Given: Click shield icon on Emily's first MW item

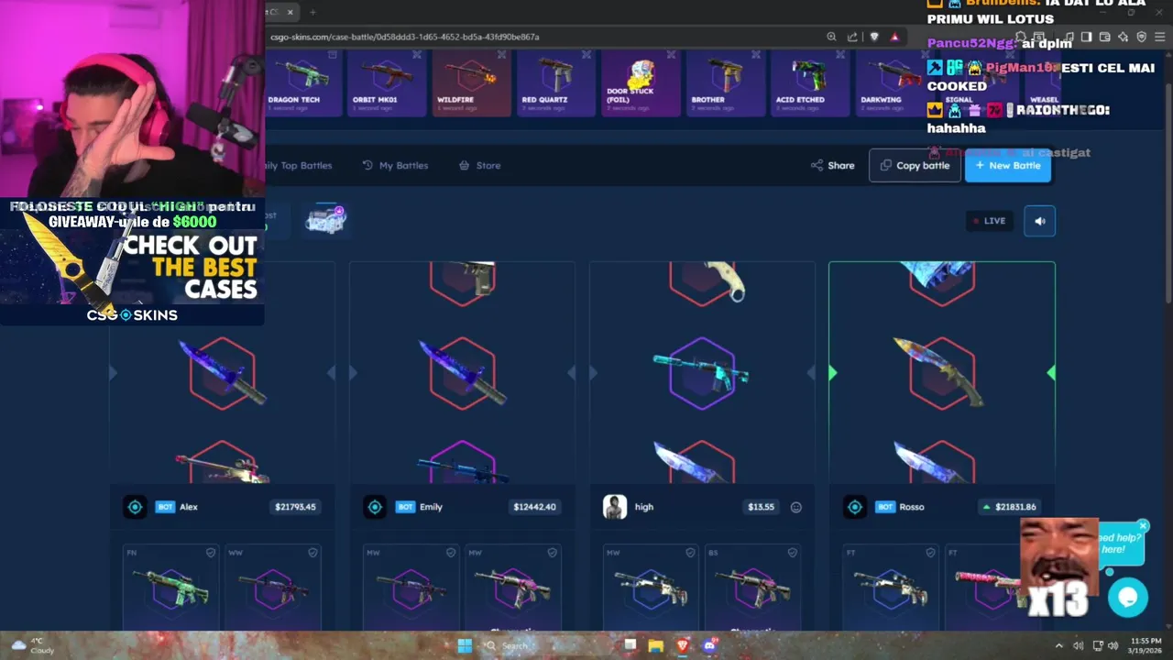Looking at the screenshot, I should (x=451, y=553).
